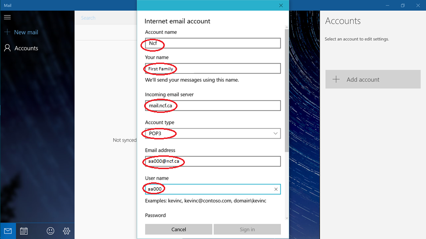Switch to Mail view in bottom bar

click(8, 231)
